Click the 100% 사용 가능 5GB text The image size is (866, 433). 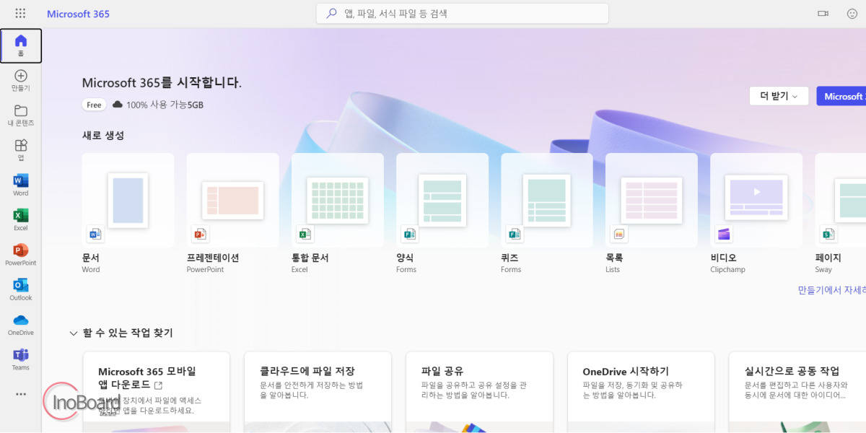coord(165,105)
